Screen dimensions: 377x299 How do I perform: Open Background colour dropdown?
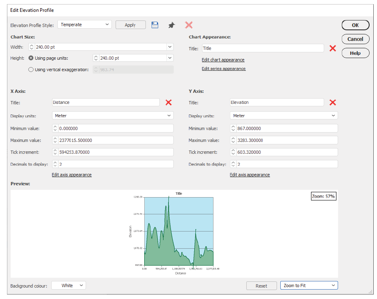point(68,286)
